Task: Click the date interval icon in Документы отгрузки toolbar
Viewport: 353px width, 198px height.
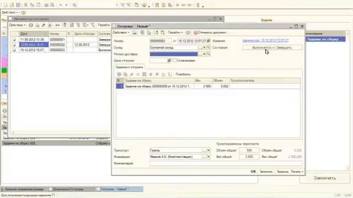Action: click(57, 25)
